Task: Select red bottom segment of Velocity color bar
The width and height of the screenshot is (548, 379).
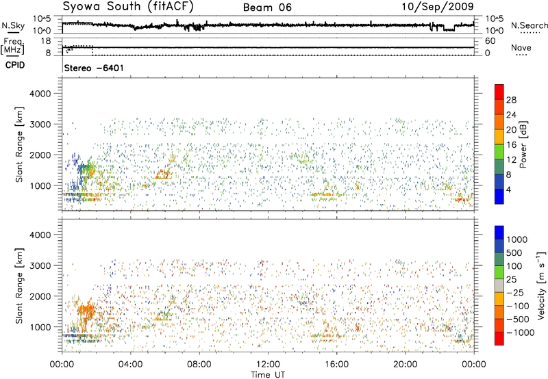Action: tap(499, 339)
